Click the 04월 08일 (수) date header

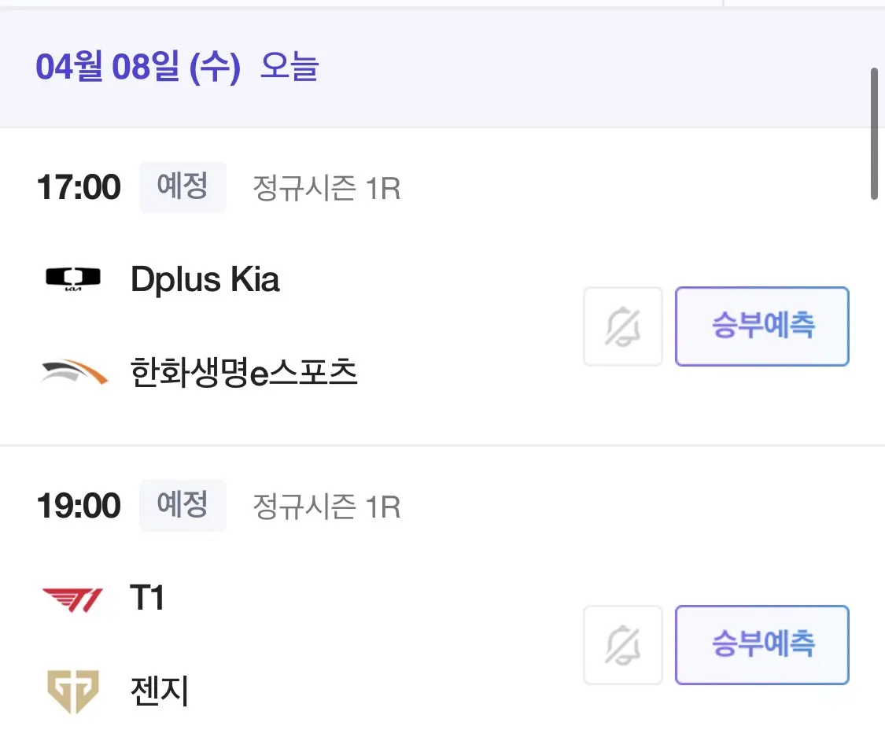coord(138,68)
